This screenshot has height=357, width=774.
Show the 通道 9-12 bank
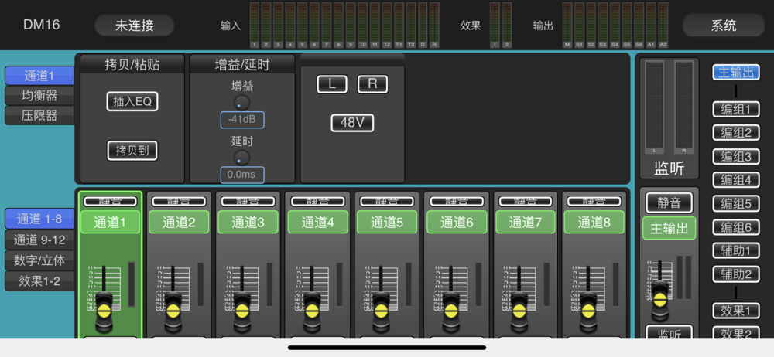coord(39,240)
